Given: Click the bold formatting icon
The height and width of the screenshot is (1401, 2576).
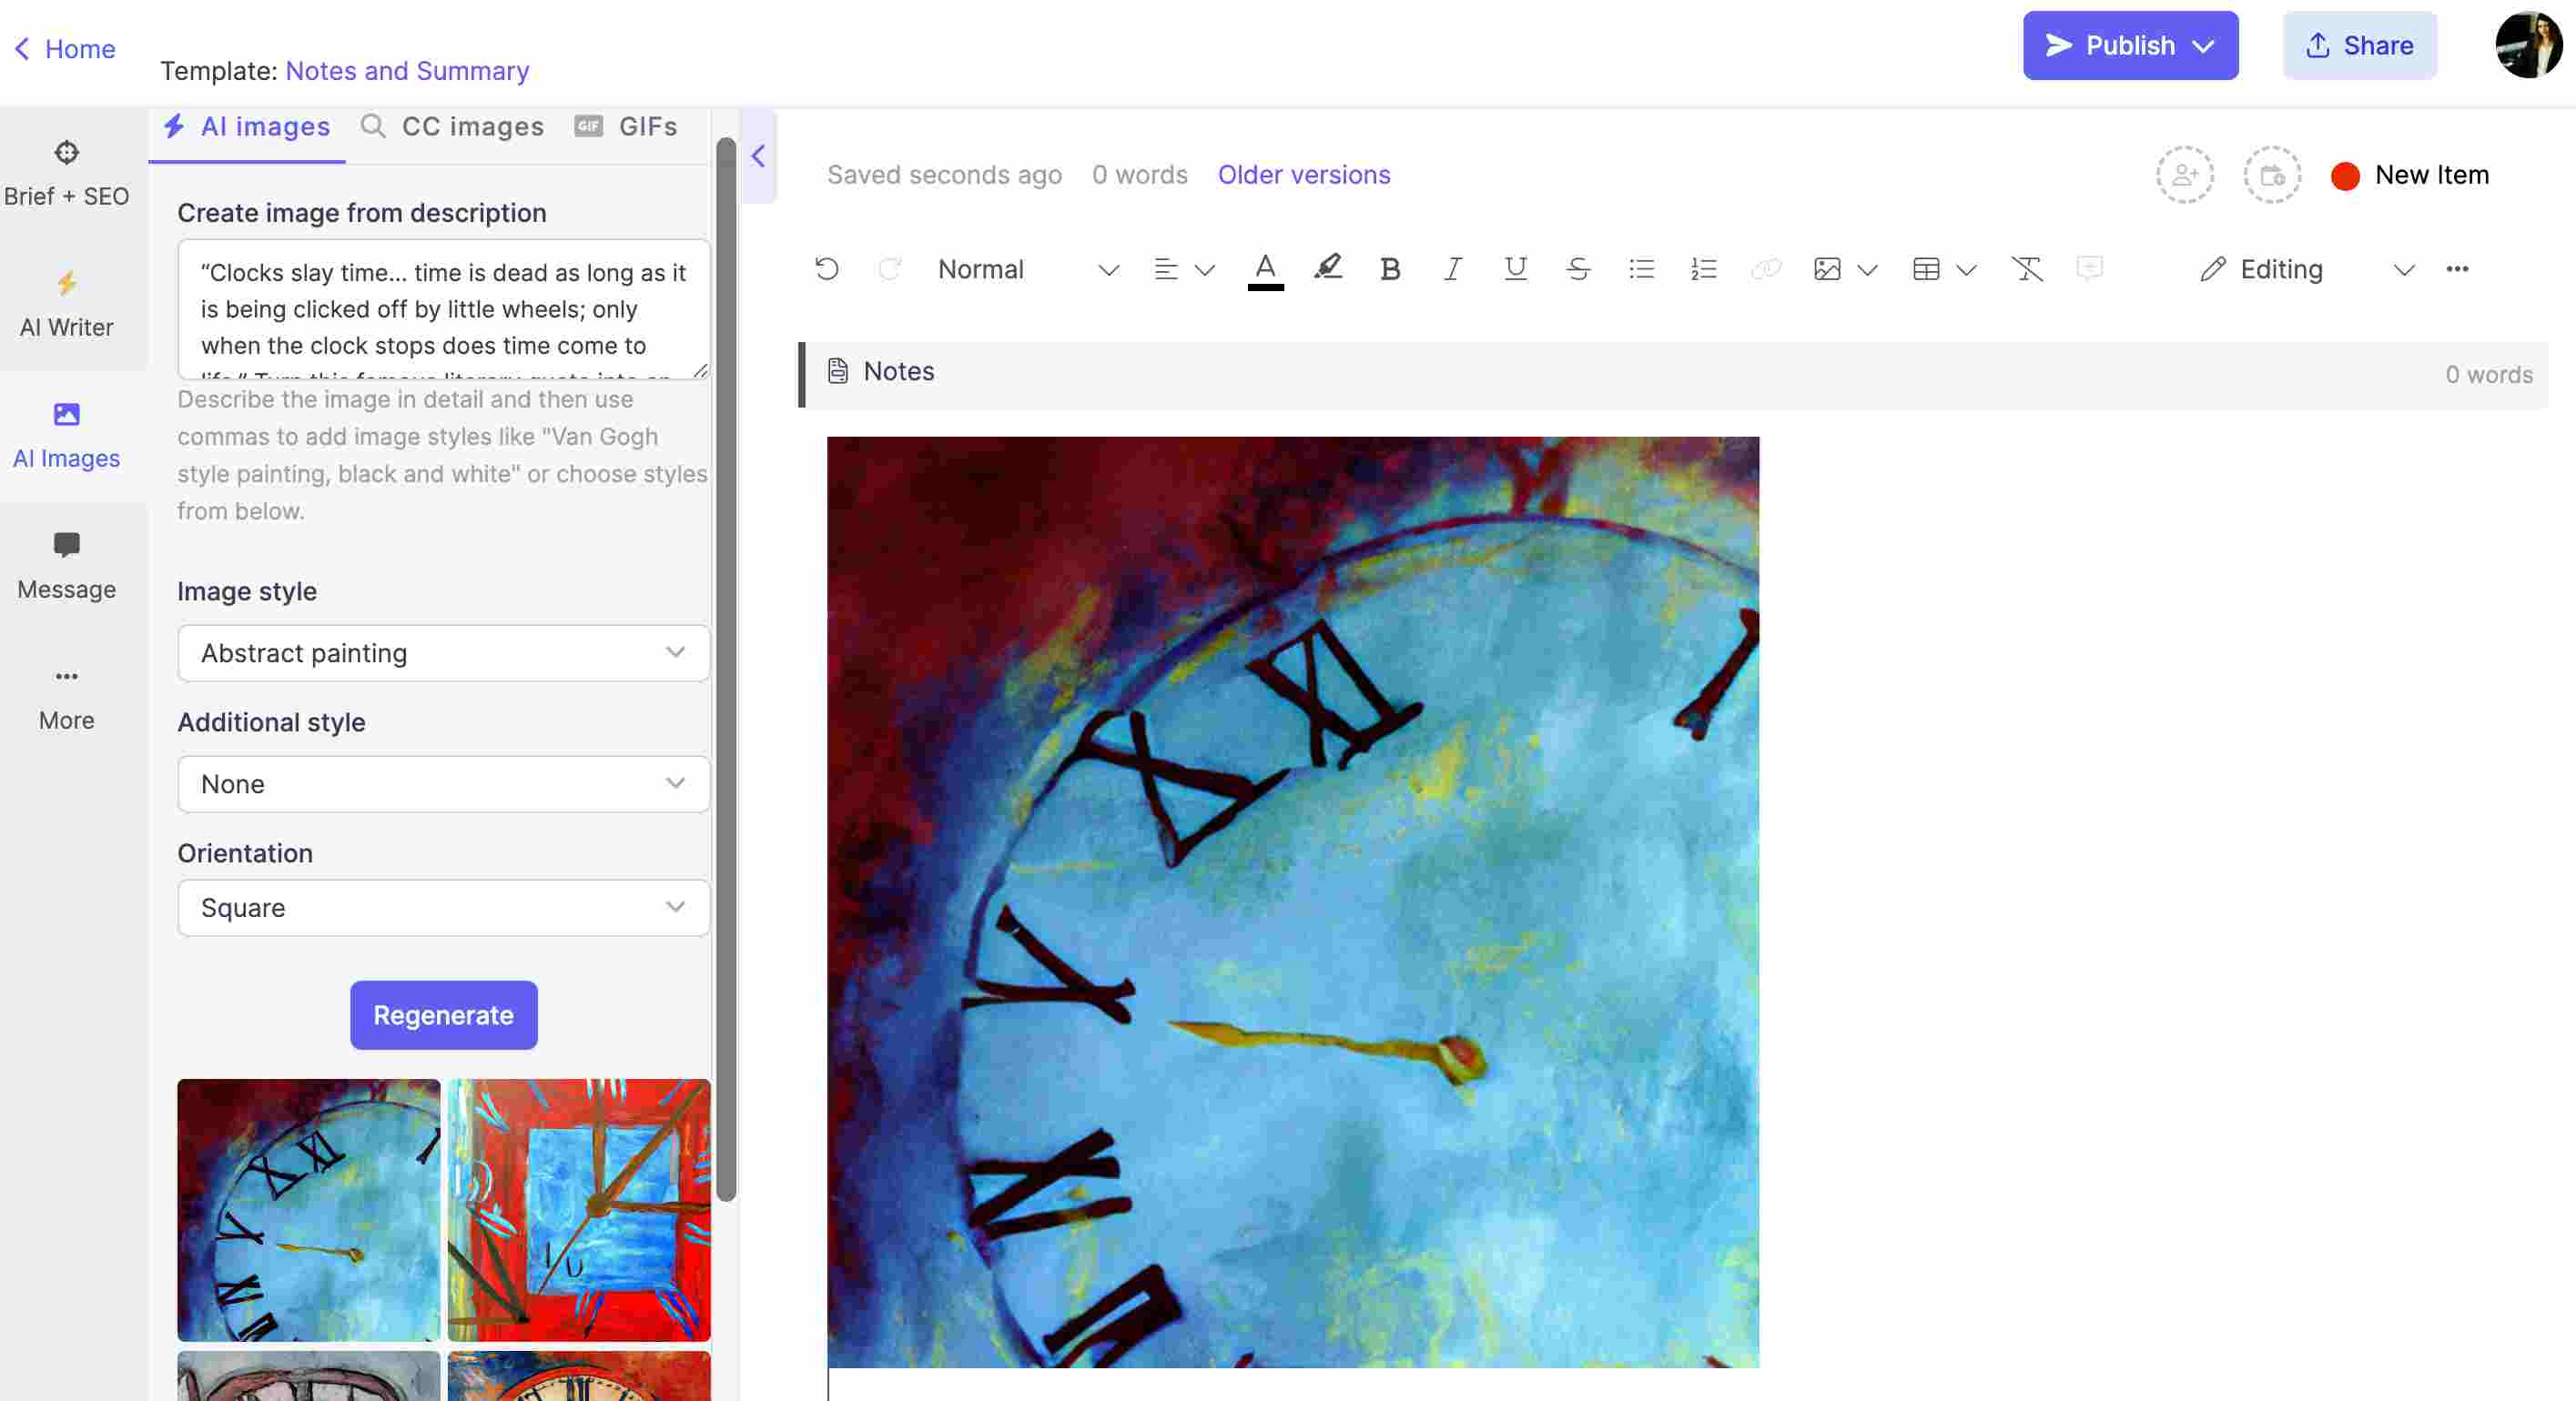Looking at the screenshot, I should [x=1389, y=269].
